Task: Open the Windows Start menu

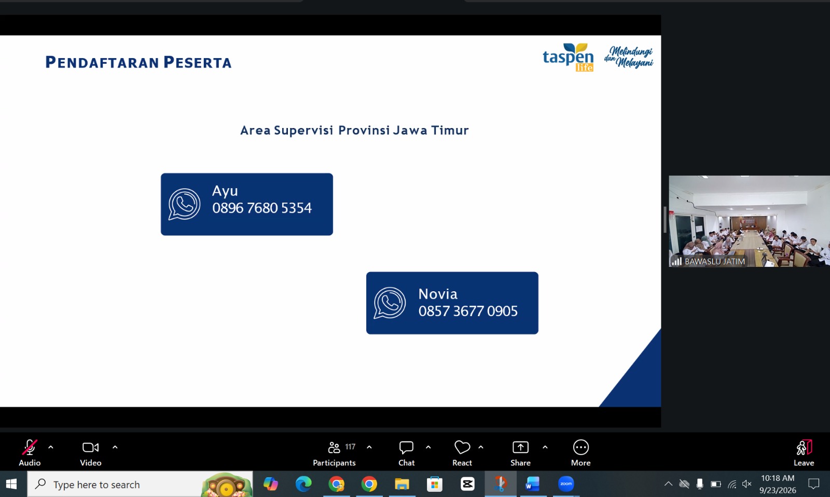Action: [11, 484]
